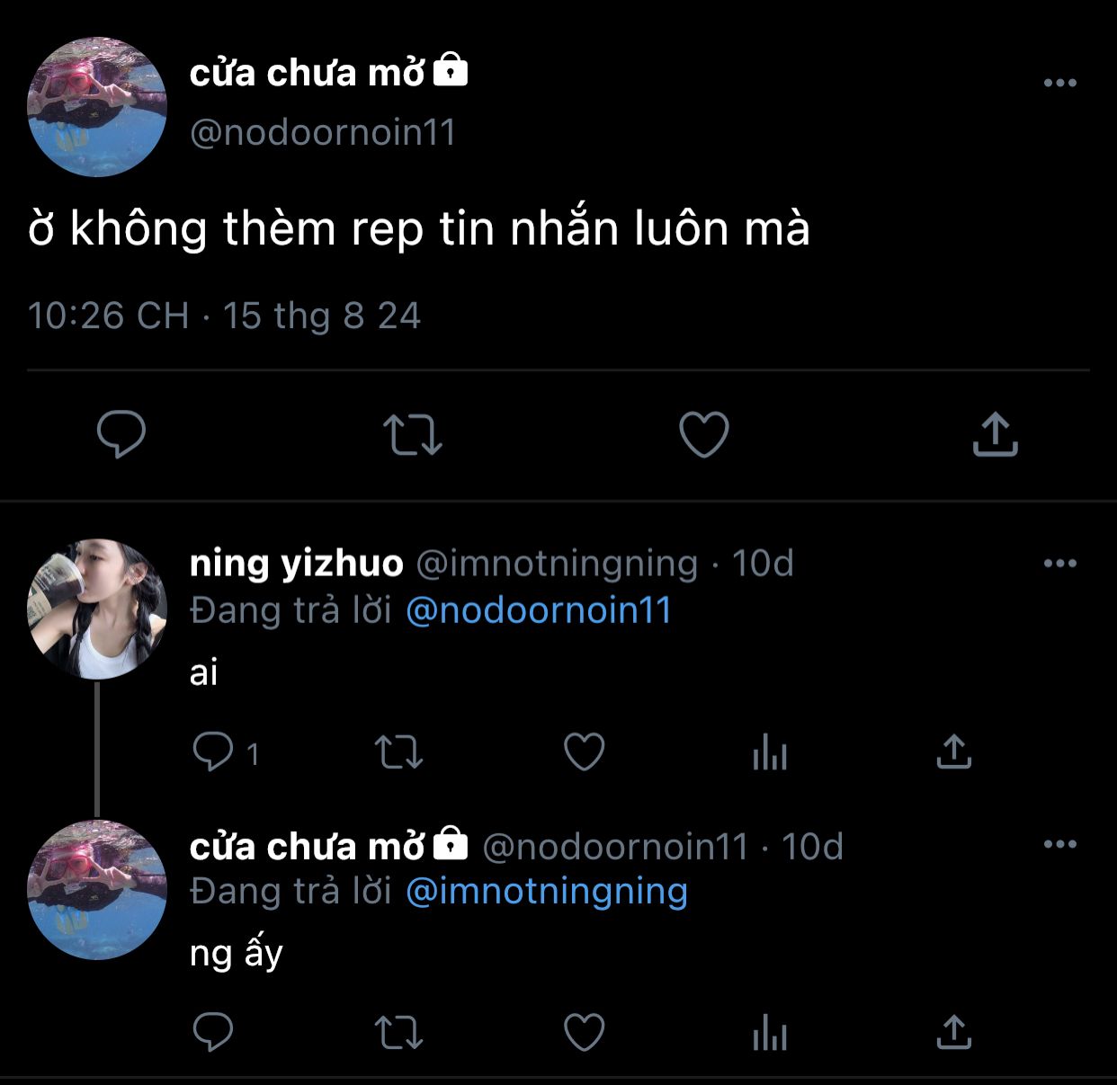The width and height of the screenshot is (1117, 1085).
Task: View analytics for ning yizhuo's reply
Action: [x=770, y=752]
